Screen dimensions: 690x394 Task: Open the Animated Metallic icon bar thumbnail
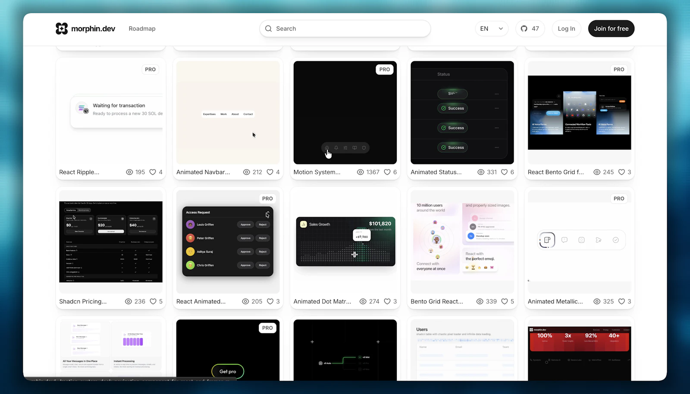point(580,242)
